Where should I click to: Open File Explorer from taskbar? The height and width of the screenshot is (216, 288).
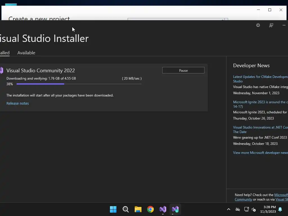point(138,209)
